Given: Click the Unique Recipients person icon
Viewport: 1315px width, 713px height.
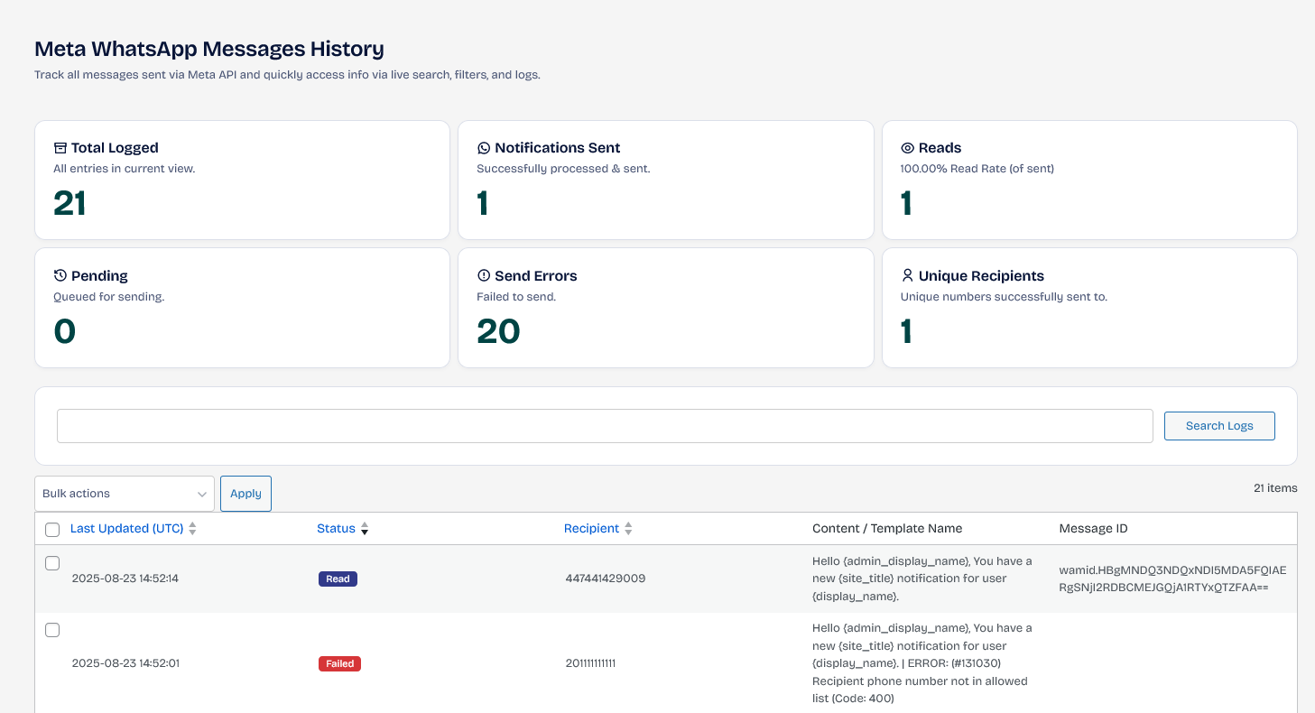Looking at the screenshot, I should [x=907, y=275].
